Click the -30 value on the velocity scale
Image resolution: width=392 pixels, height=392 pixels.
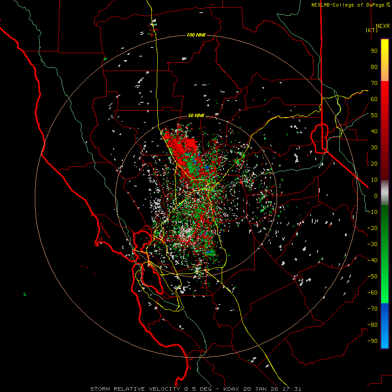click(x=372, y=244)
